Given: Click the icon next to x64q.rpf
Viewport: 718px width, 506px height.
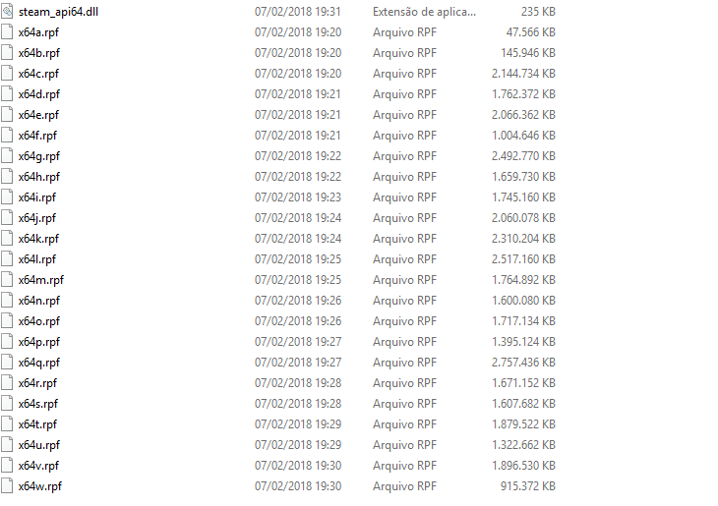Looking at the screenshot, I should (x=7, y=363).
